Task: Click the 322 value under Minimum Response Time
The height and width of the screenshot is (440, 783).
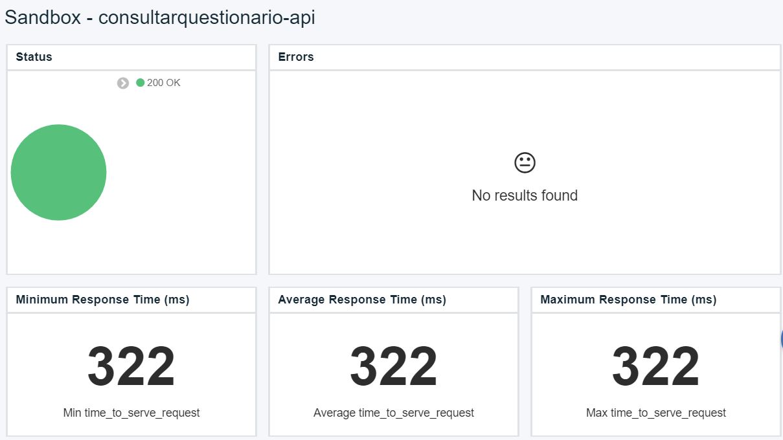Action: click(131, 367)
